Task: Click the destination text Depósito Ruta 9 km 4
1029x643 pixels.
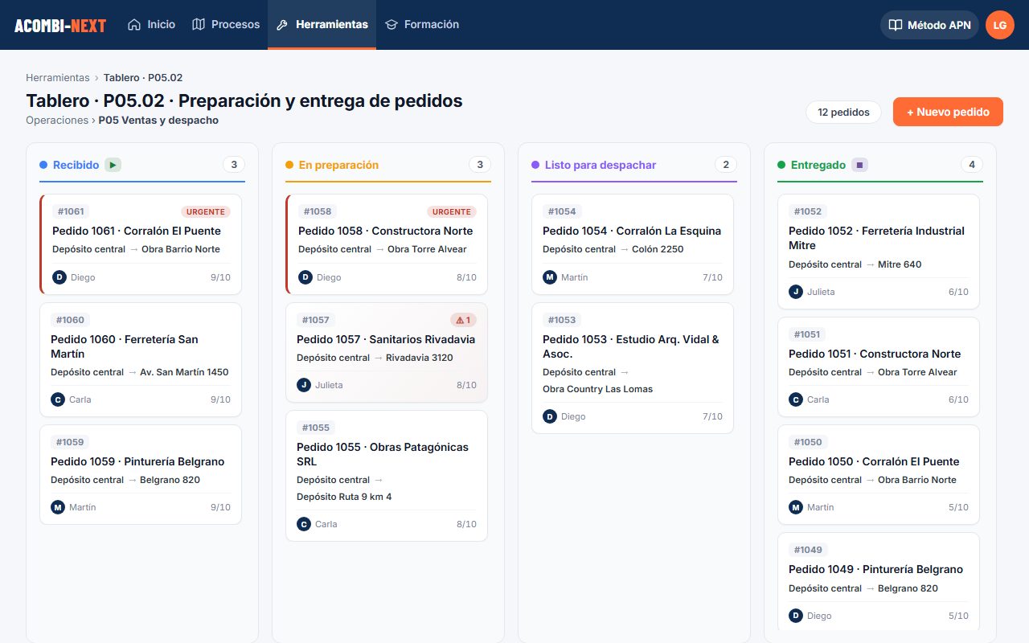Action: tap(344, 497)
